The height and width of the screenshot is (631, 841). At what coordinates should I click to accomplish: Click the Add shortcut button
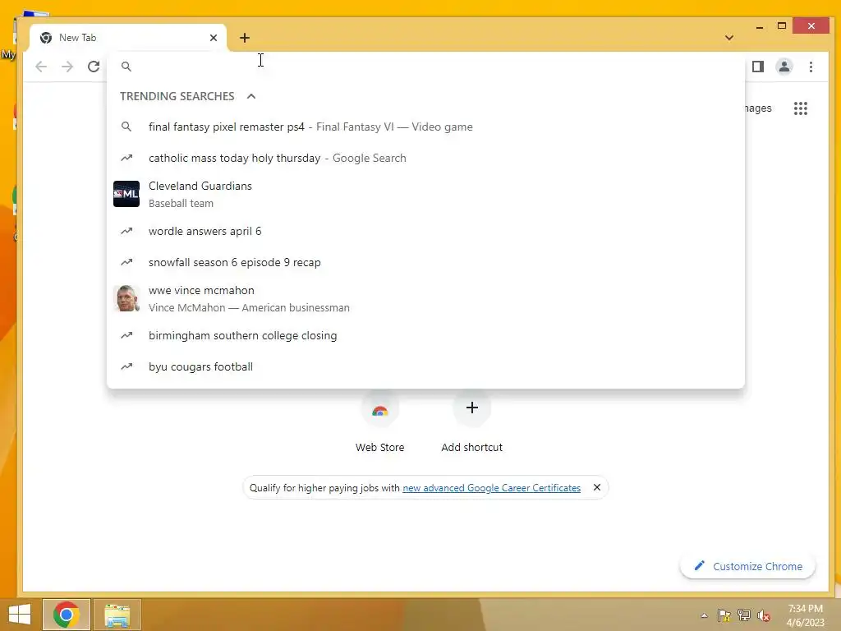click(472, 423)
